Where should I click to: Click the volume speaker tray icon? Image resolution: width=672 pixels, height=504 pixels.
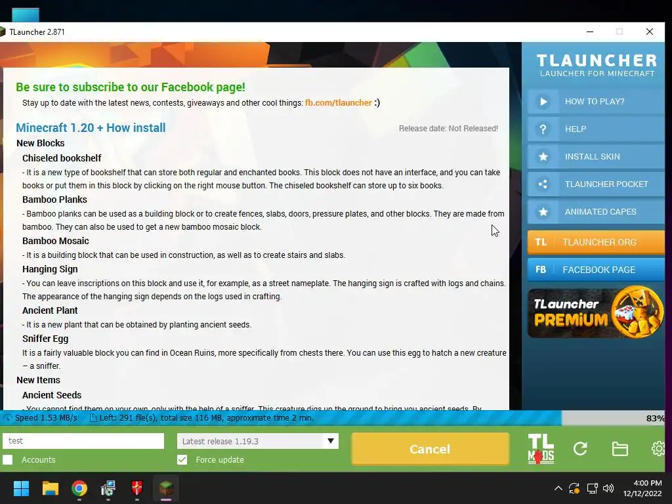click(608, 488)
